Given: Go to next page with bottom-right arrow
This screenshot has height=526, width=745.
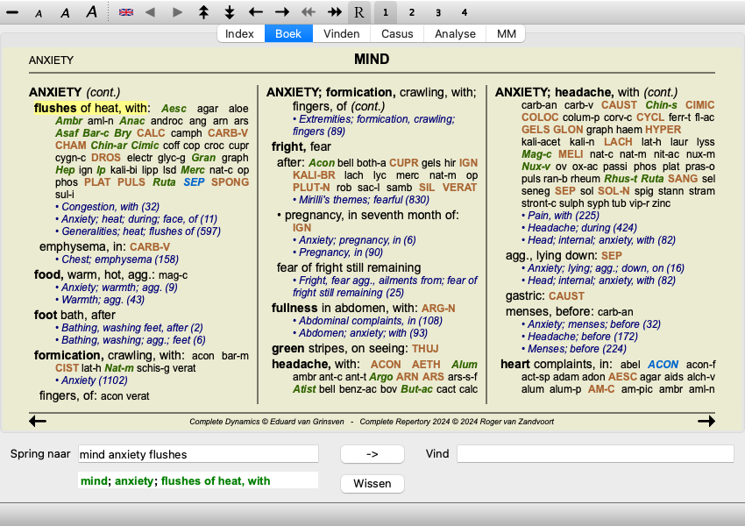Looking at the screenshot, I should (706, 422).
